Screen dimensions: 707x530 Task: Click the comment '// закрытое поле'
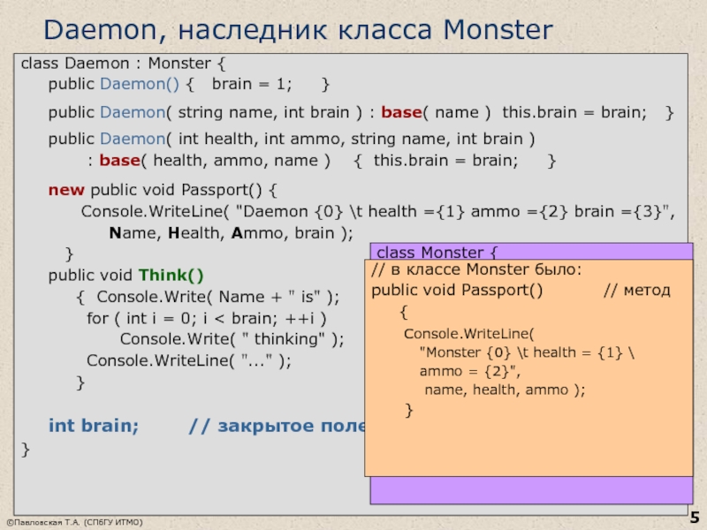[x=277, y=426]
